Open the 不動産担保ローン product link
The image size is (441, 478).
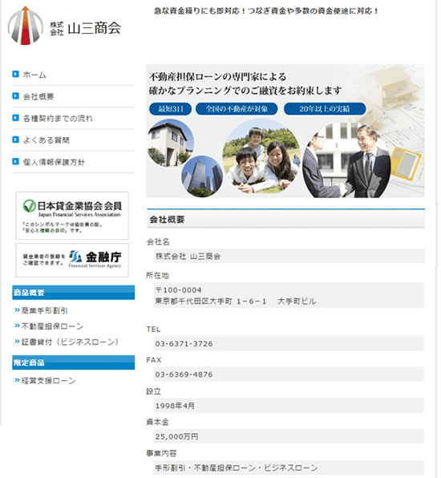(52, 326)
